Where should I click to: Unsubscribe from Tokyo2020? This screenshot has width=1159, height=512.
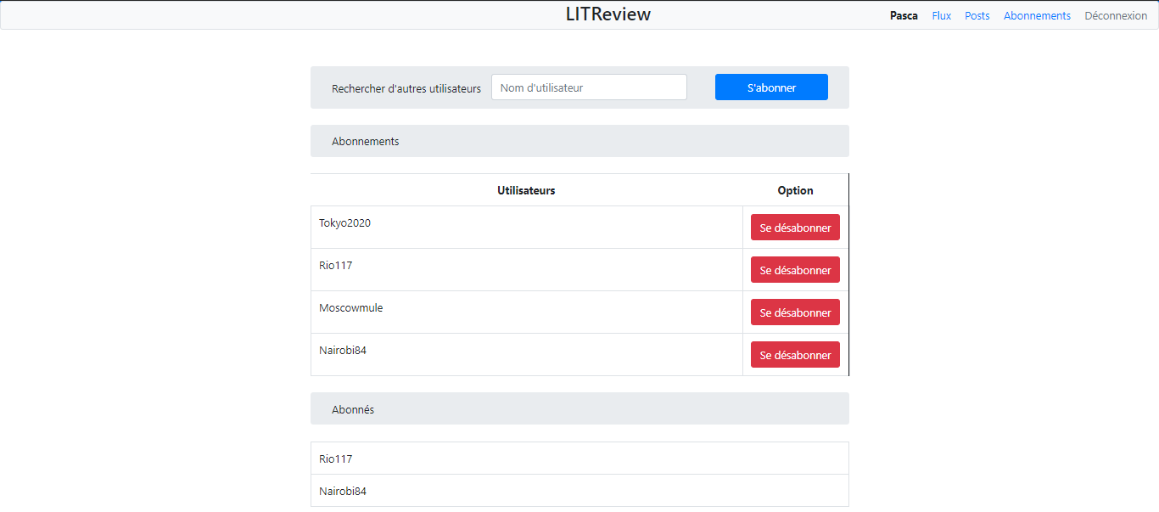tap(795, 228)
